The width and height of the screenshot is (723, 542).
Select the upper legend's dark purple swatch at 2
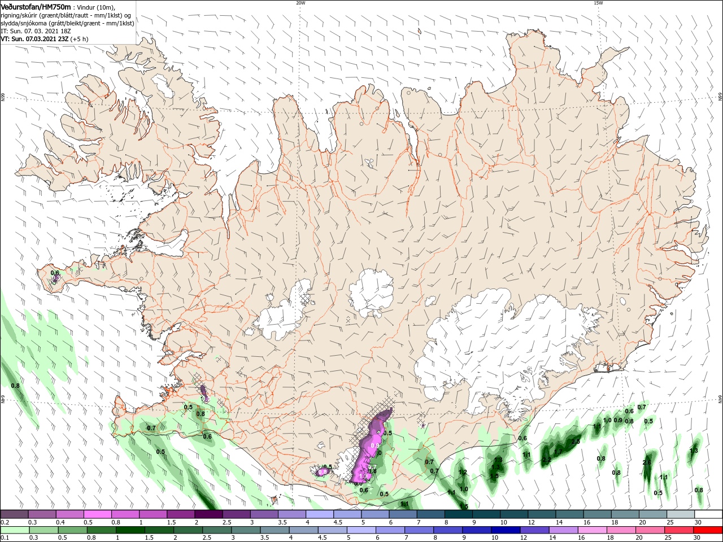tap(208, 514)
